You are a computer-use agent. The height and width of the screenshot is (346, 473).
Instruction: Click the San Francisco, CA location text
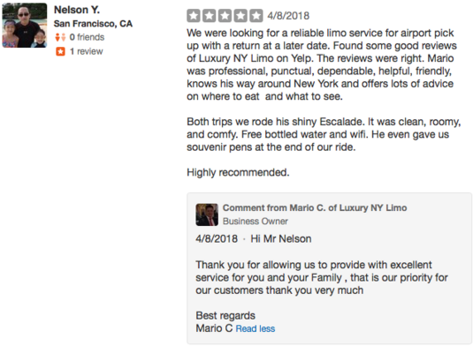[x=93, y=24]
